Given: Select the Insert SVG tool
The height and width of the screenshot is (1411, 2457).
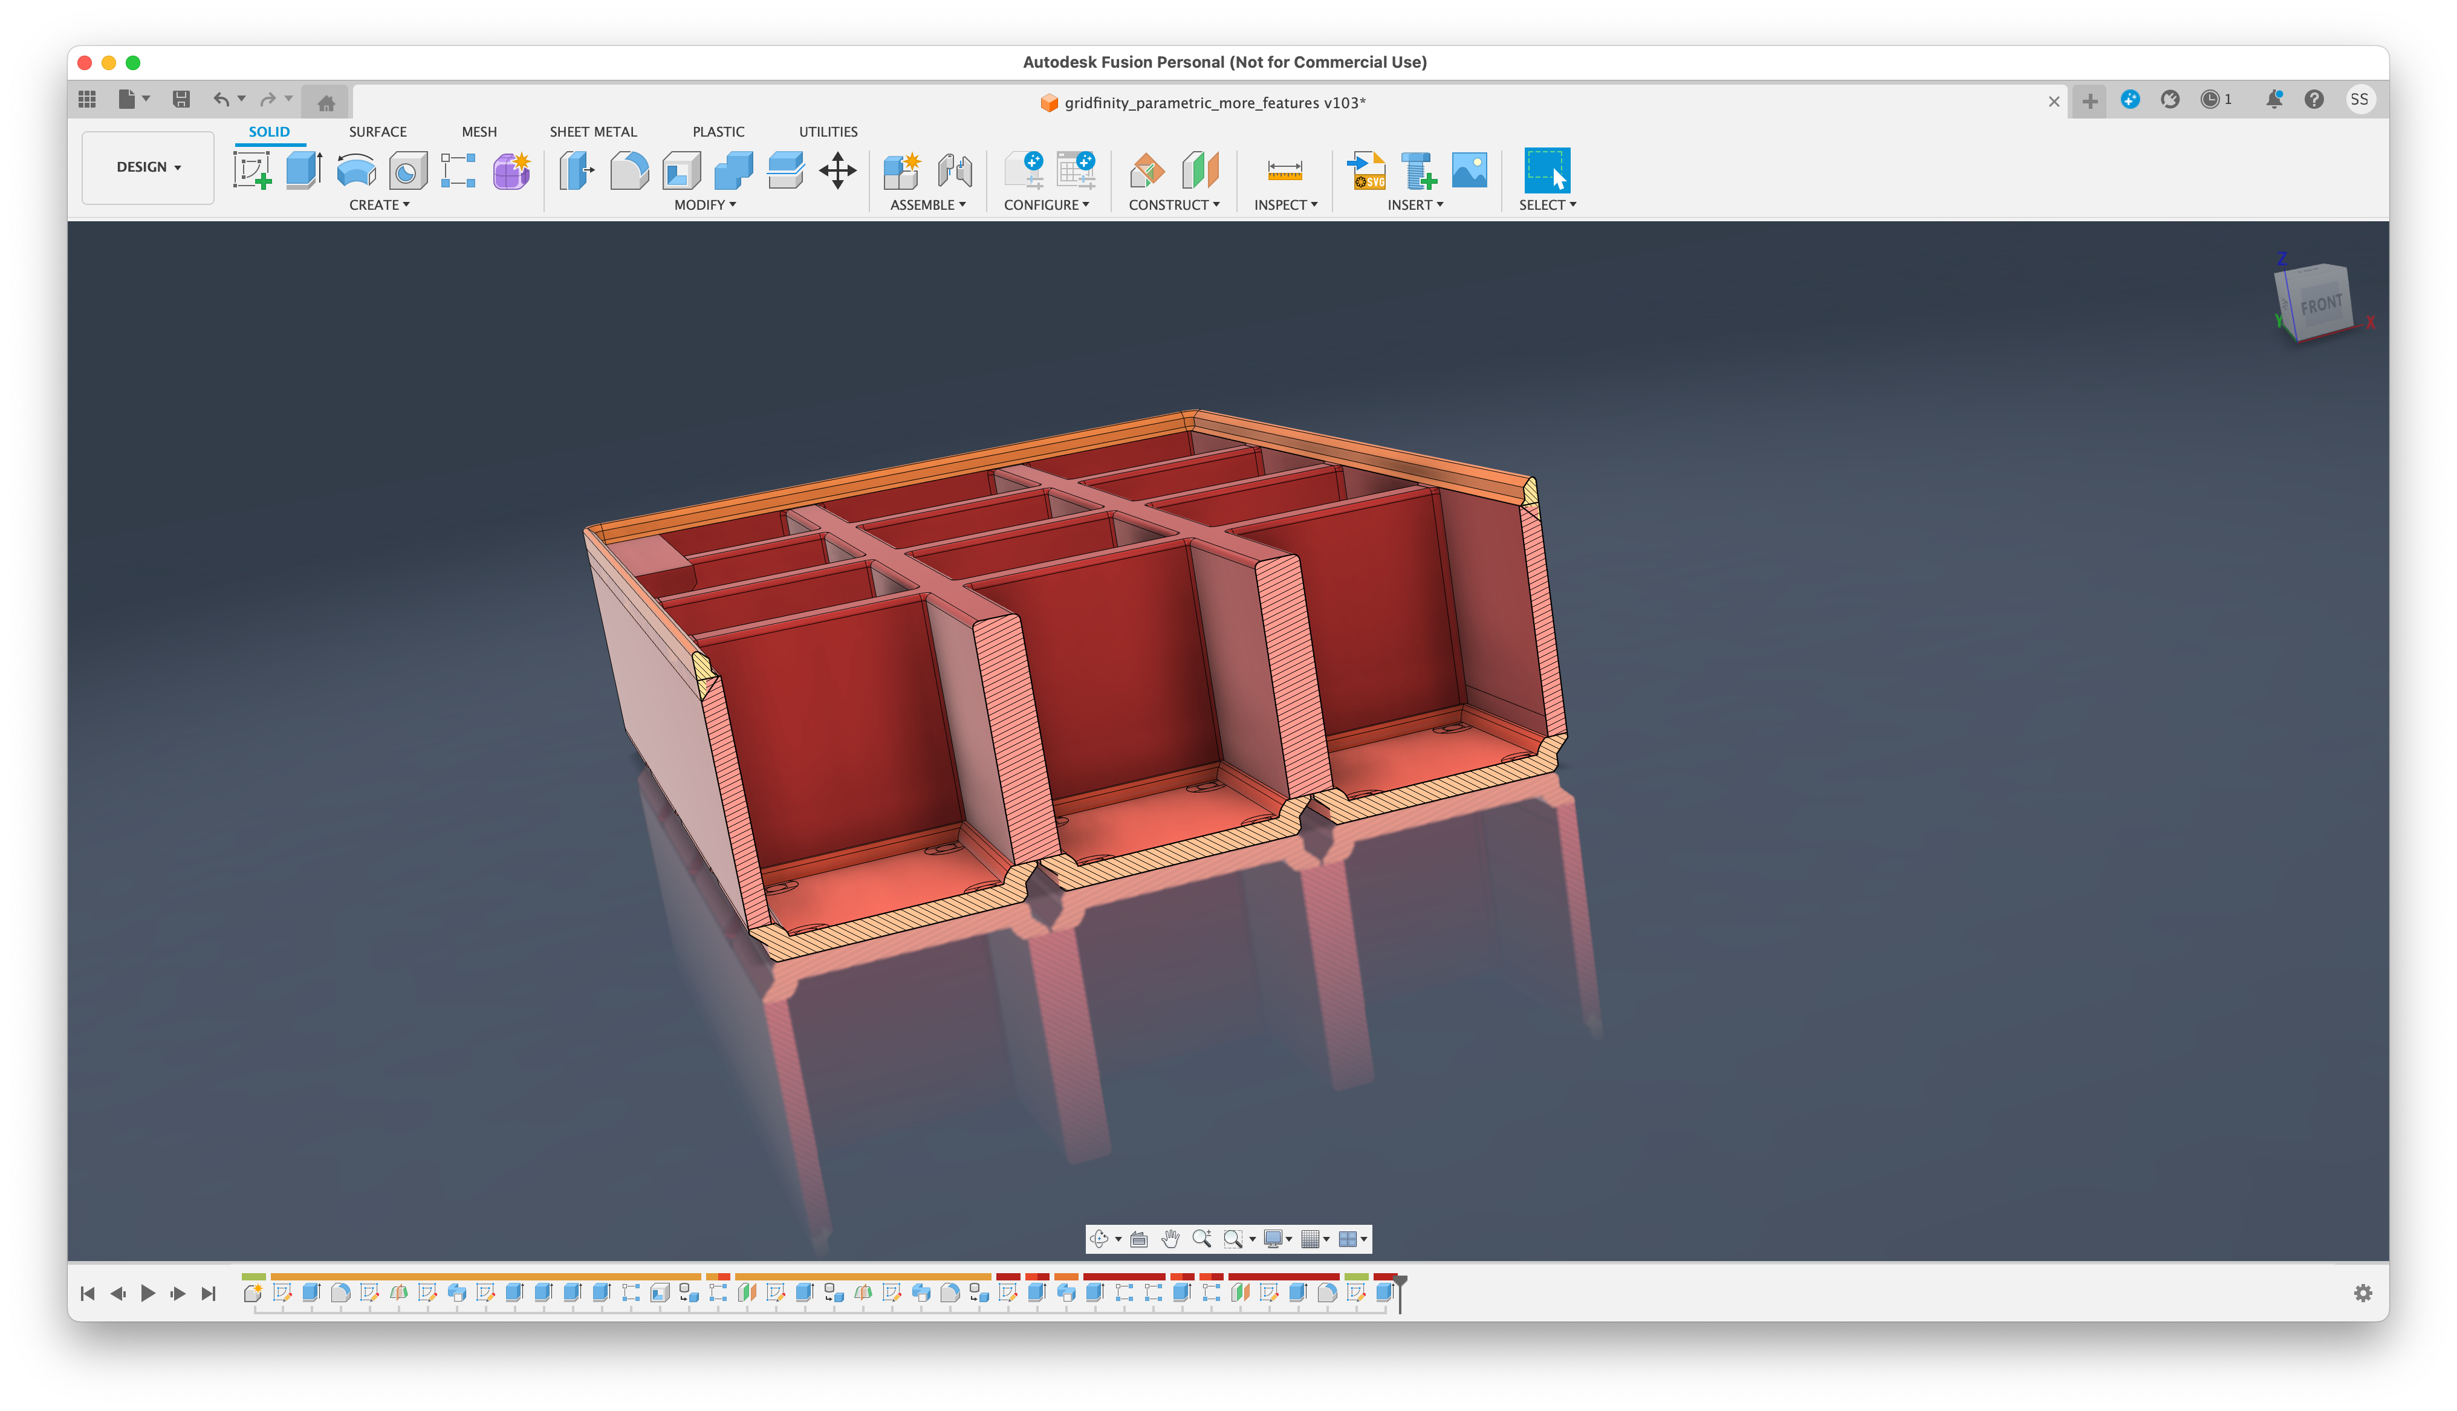Looking at the screenshot, I should tap(1367, 170).
